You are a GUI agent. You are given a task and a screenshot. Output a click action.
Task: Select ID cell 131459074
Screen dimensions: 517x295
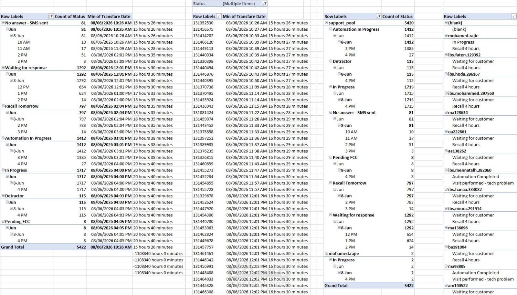tap(207, 119)
